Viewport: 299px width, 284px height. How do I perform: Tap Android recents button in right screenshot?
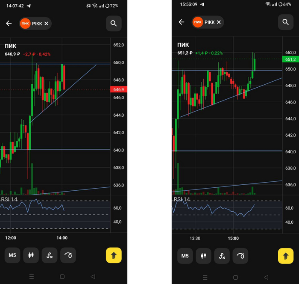(205, 277)
